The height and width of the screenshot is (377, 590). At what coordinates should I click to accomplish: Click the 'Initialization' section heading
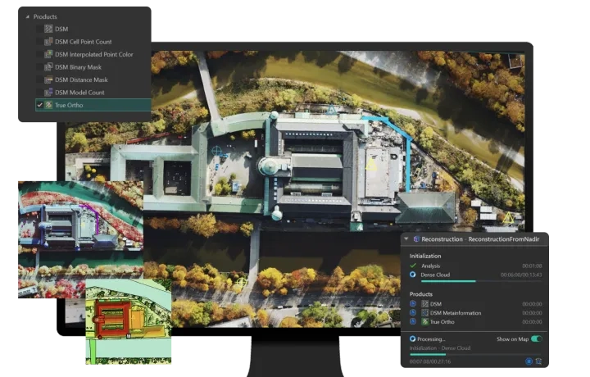click(425, 256)
